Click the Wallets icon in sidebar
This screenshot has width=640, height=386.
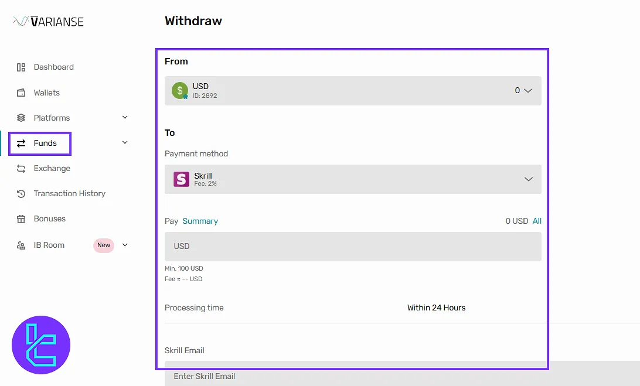pos(21,93)
